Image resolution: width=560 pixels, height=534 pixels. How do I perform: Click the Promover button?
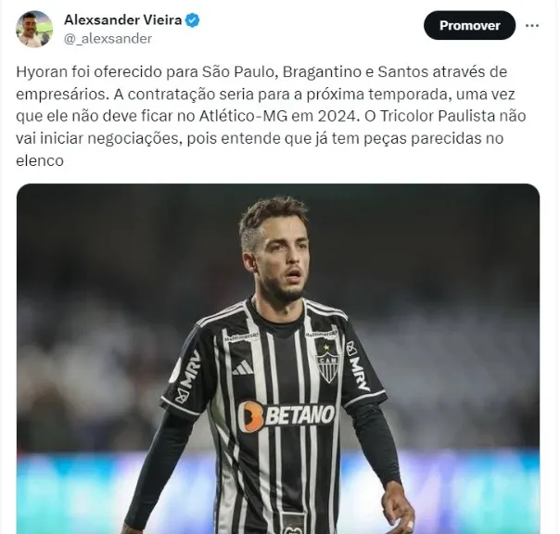[470, 25]
